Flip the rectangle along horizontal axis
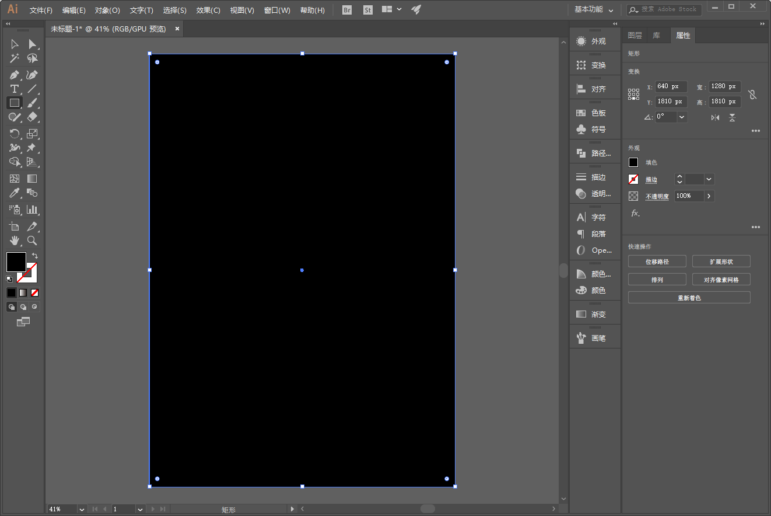 716,117
